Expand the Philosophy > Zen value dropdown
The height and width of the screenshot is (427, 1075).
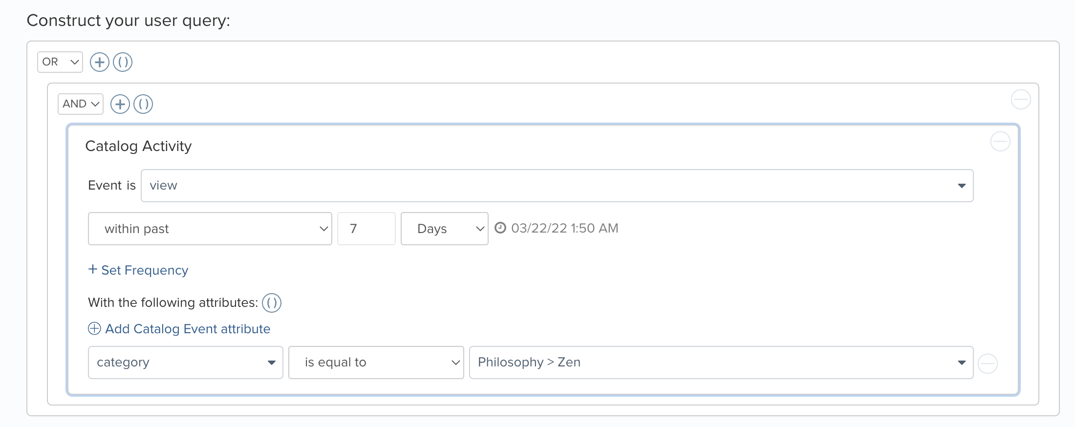[721, 363]
